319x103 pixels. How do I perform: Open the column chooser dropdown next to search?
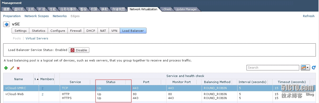[305, 68]
